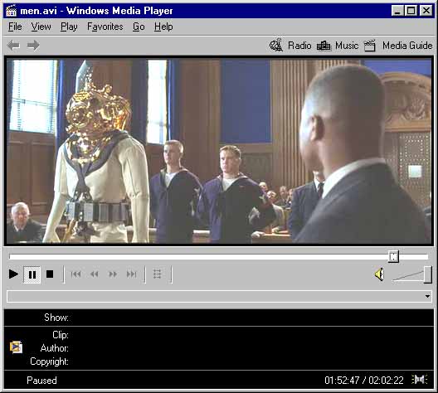Expand the playlist dropdown arrow
Image resolution: width=438 pixels, height=393 pixels.
click(428, 296)
